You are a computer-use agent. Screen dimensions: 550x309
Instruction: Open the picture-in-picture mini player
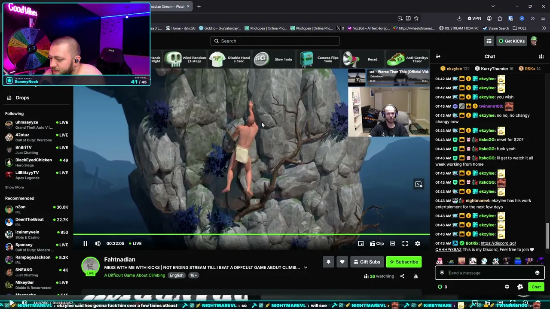pyautogui.click(x=361, y=243)
